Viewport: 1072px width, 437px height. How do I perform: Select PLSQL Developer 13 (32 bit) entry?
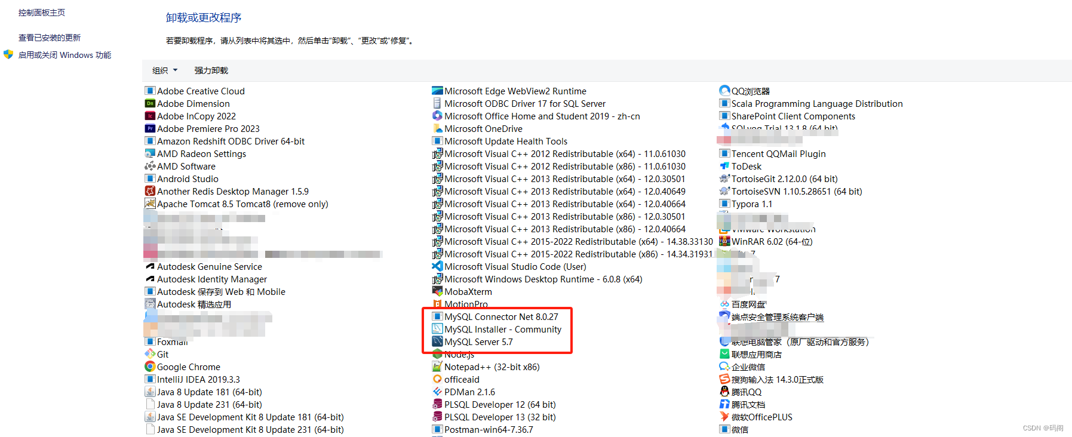494,417
